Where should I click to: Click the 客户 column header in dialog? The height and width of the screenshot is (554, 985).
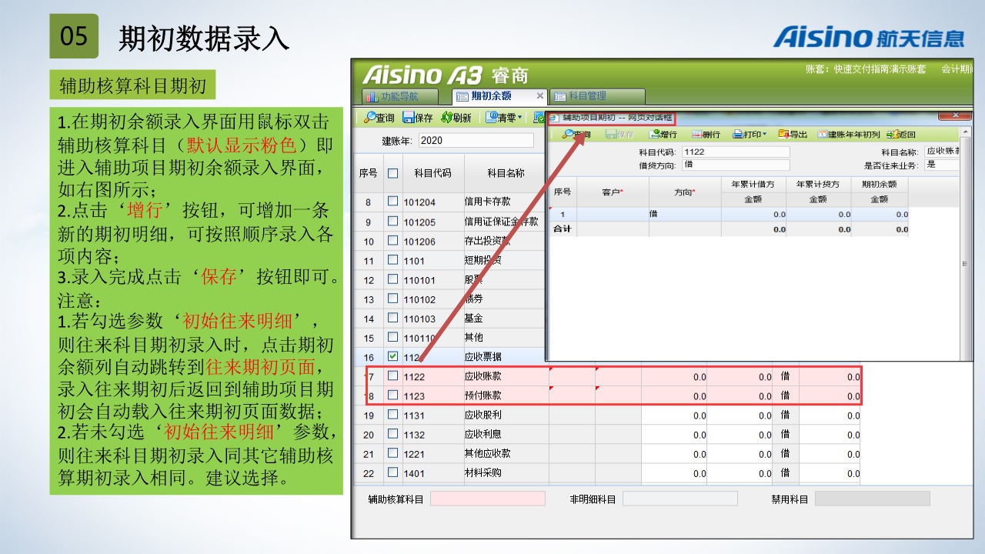[x=613, y=192]
